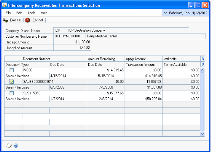211x152 pixels.
Task: Click the blue help question mark icon
Action: pos(16,146)
